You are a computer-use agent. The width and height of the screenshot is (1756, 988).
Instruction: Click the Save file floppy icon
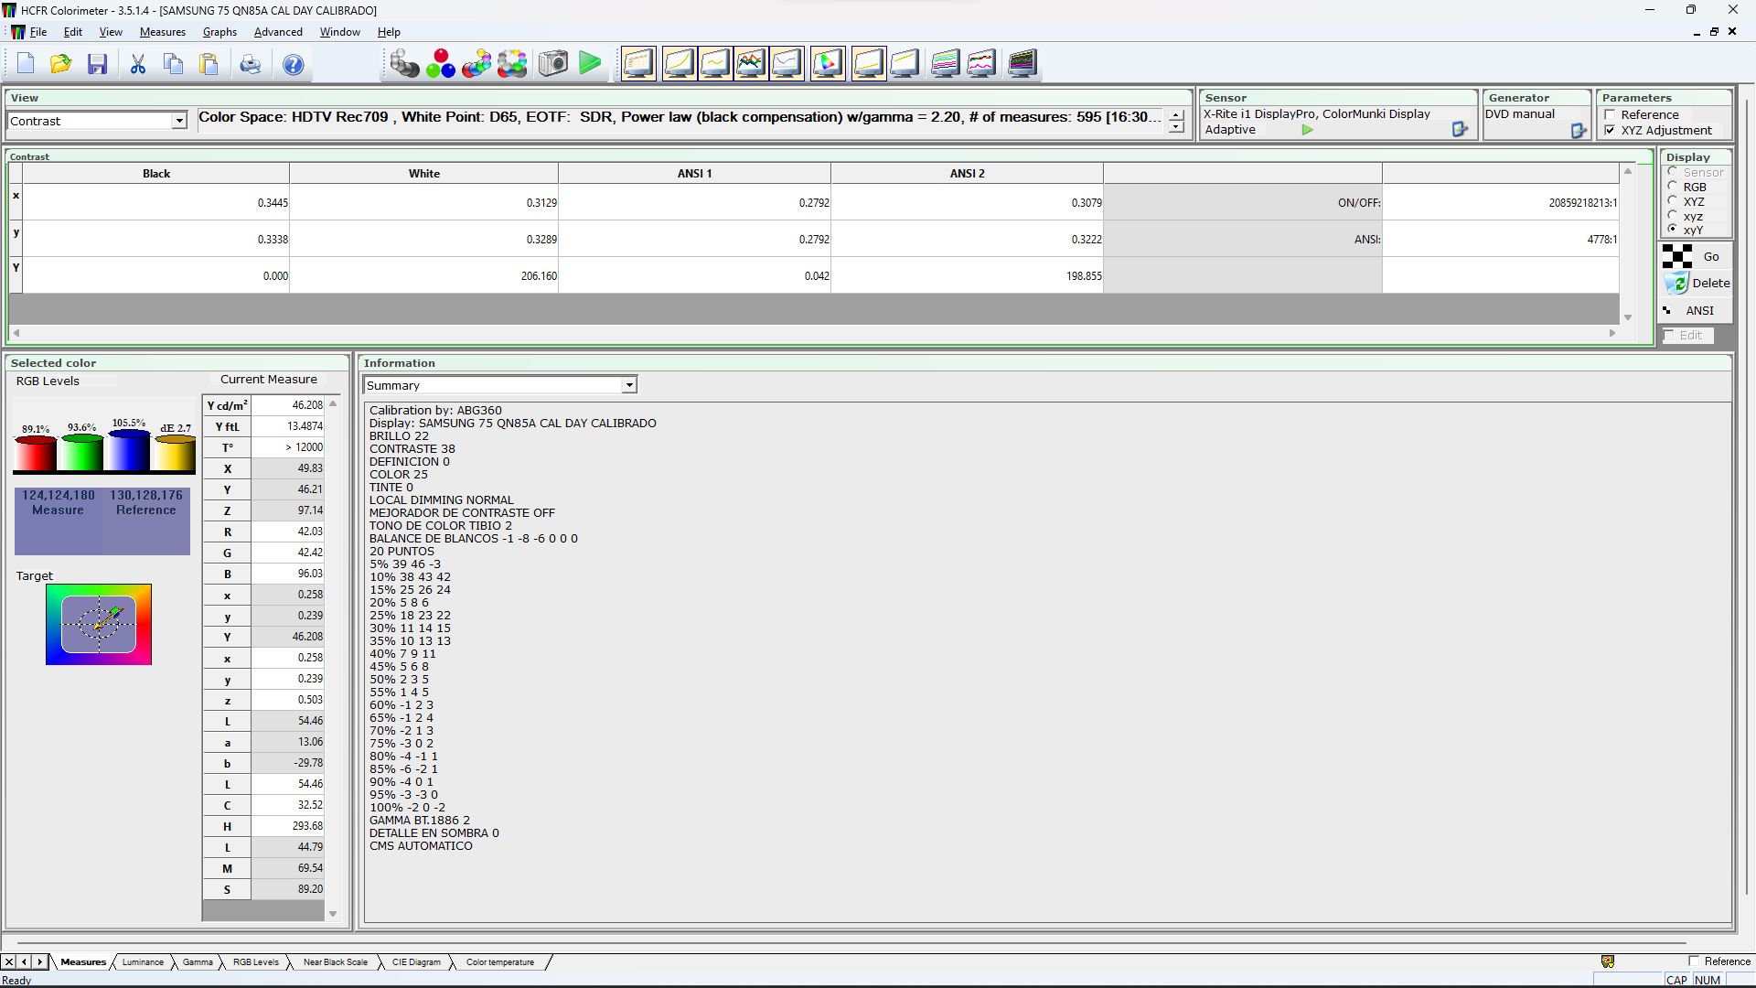97,64
